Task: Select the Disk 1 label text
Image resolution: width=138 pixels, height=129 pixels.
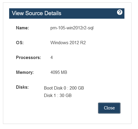Action: pyautogui.click(x=50, y=95)
